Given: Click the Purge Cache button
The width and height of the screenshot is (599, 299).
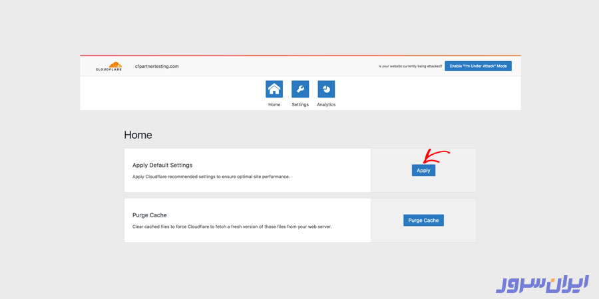Looking at the screenshot, I should [x=423, y=220].
